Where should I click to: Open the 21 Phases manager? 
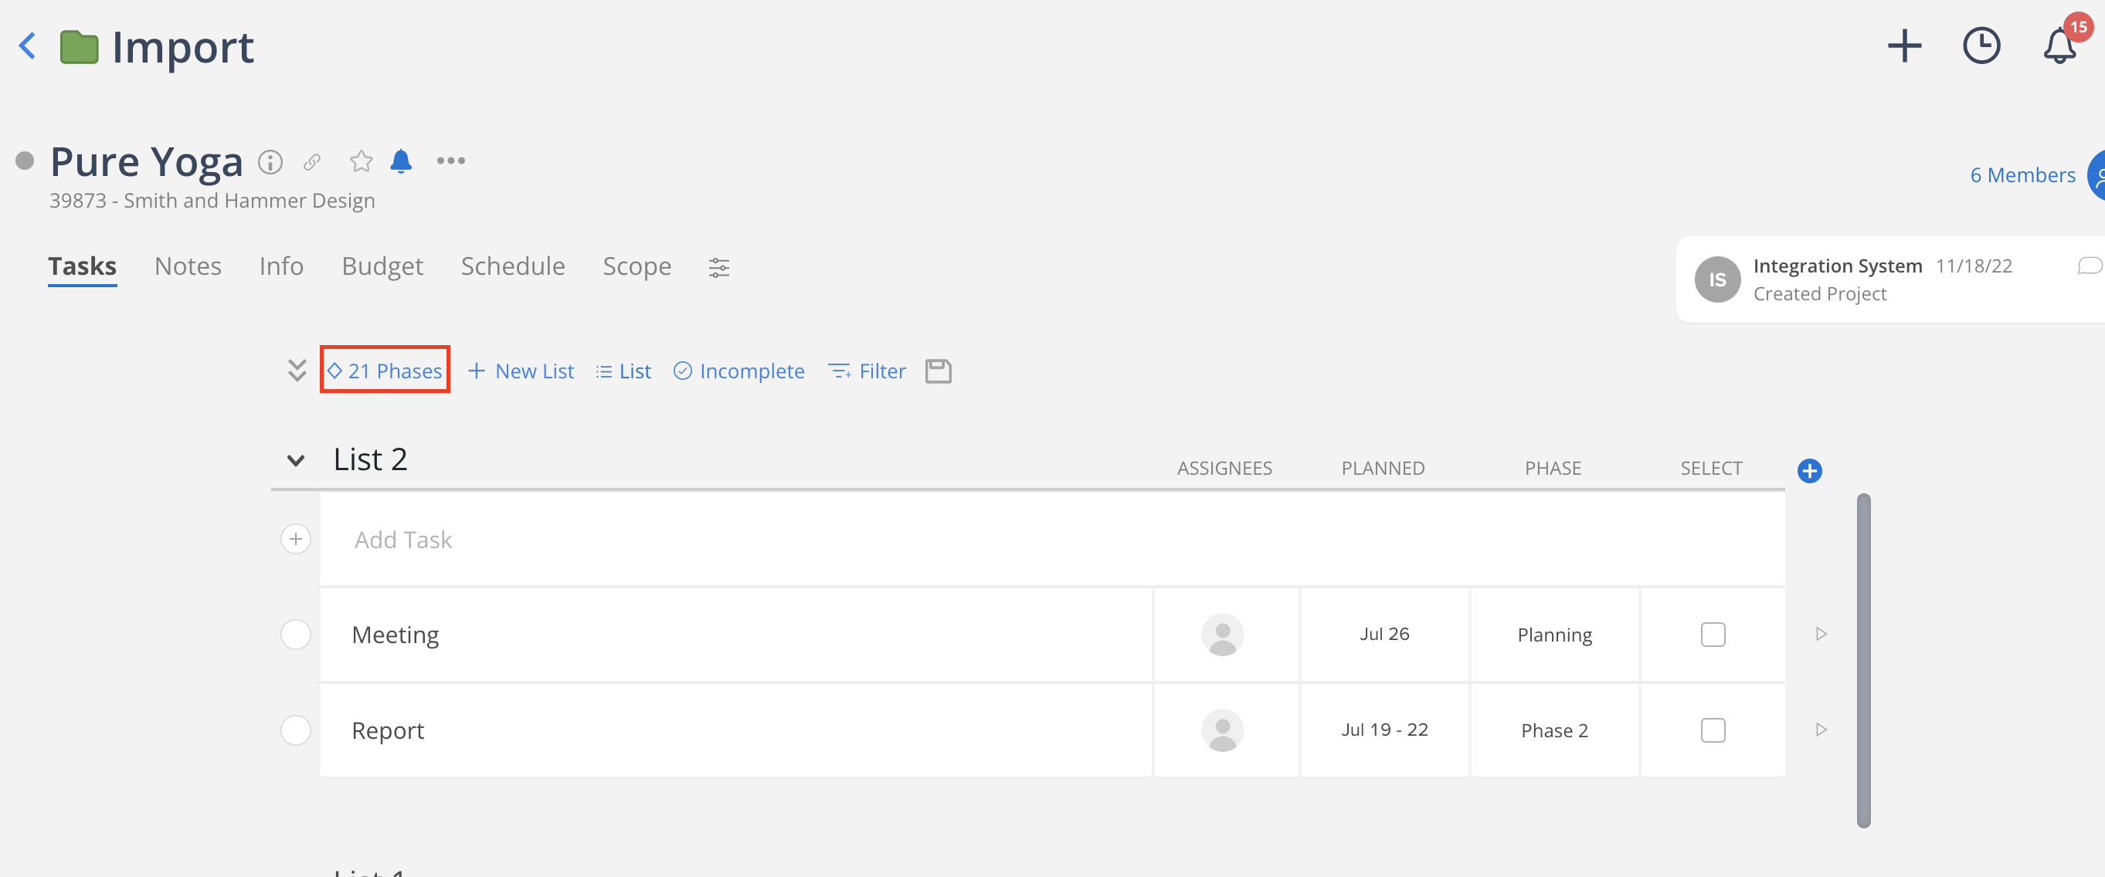pos(385,371)
